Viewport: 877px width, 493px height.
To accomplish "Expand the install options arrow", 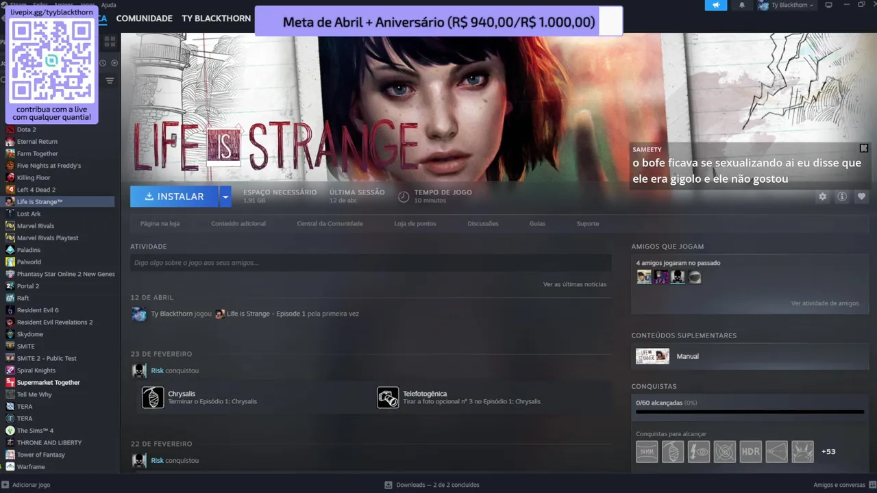I will pyautogui.click(x=225, y=197).
